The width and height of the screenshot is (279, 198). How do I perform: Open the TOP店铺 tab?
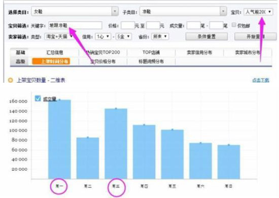point(151,52)
